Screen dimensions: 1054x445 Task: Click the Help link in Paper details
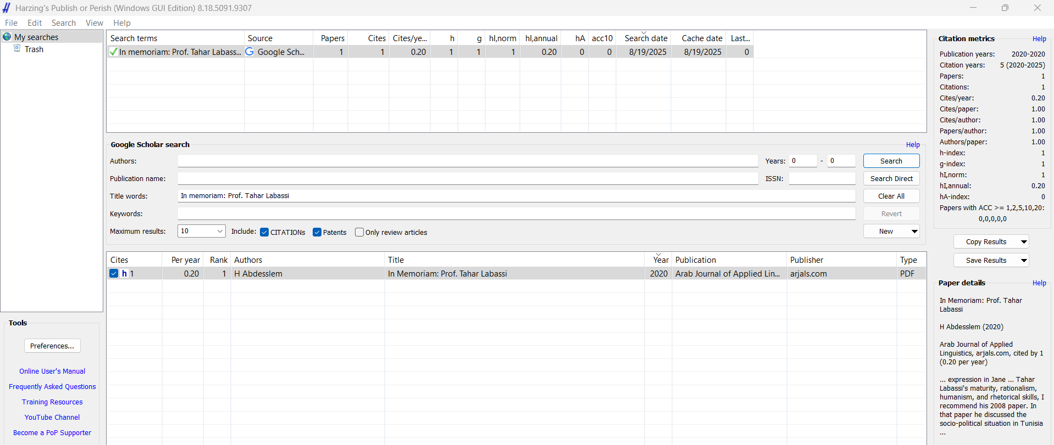1039,283
